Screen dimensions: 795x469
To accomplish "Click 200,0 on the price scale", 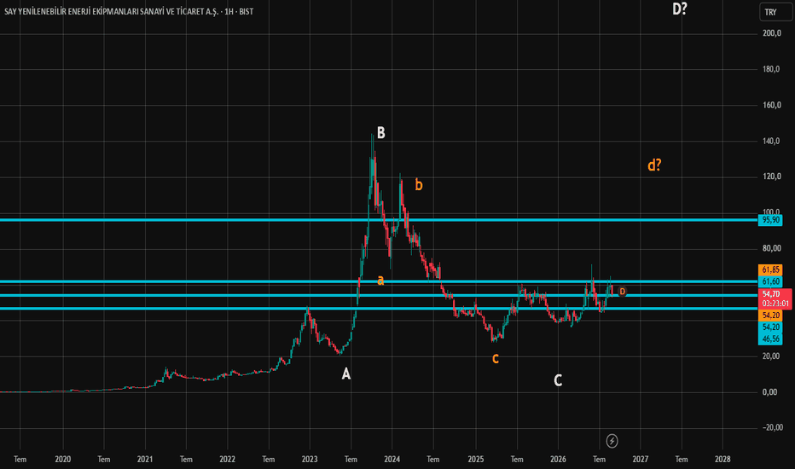I will click(771, 33).
